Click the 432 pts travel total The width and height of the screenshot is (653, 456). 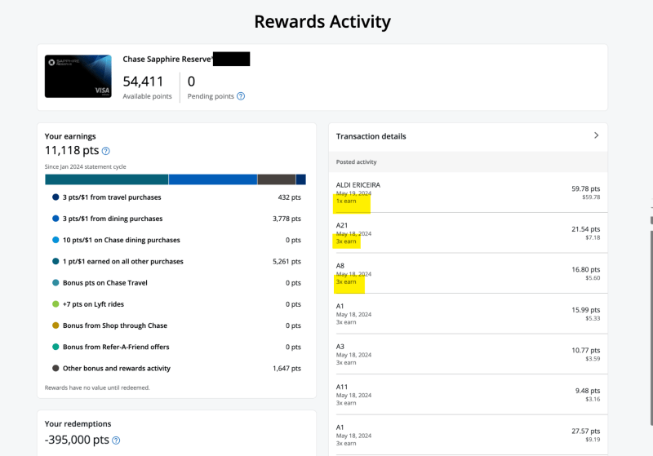coord(290,197)
